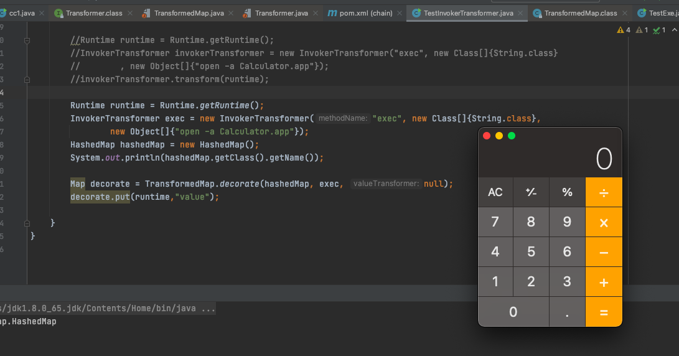Click the fold marker beside invokerTransformer.transform comment
Screen dimensions: 679x356
(27, 80)
